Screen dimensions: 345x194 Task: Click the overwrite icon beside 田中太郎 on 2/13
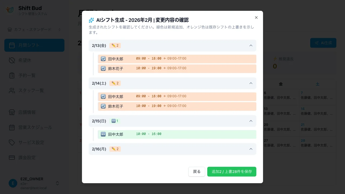pyautogui.click(x=103, y=59)
